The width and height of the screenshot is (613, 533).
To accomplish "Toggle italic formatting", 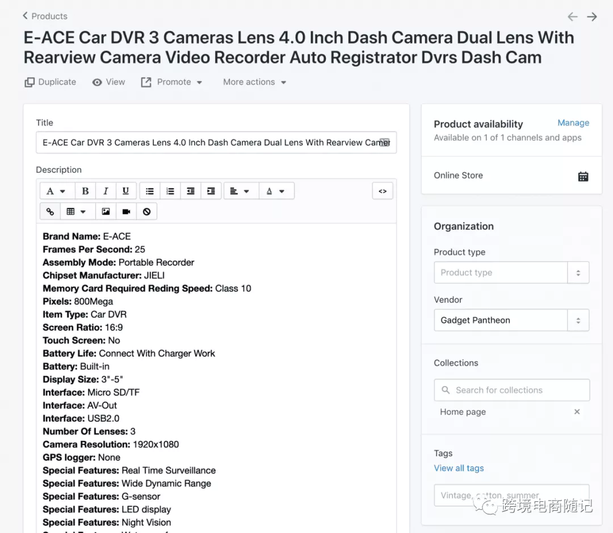I will (x=106, y=191).
